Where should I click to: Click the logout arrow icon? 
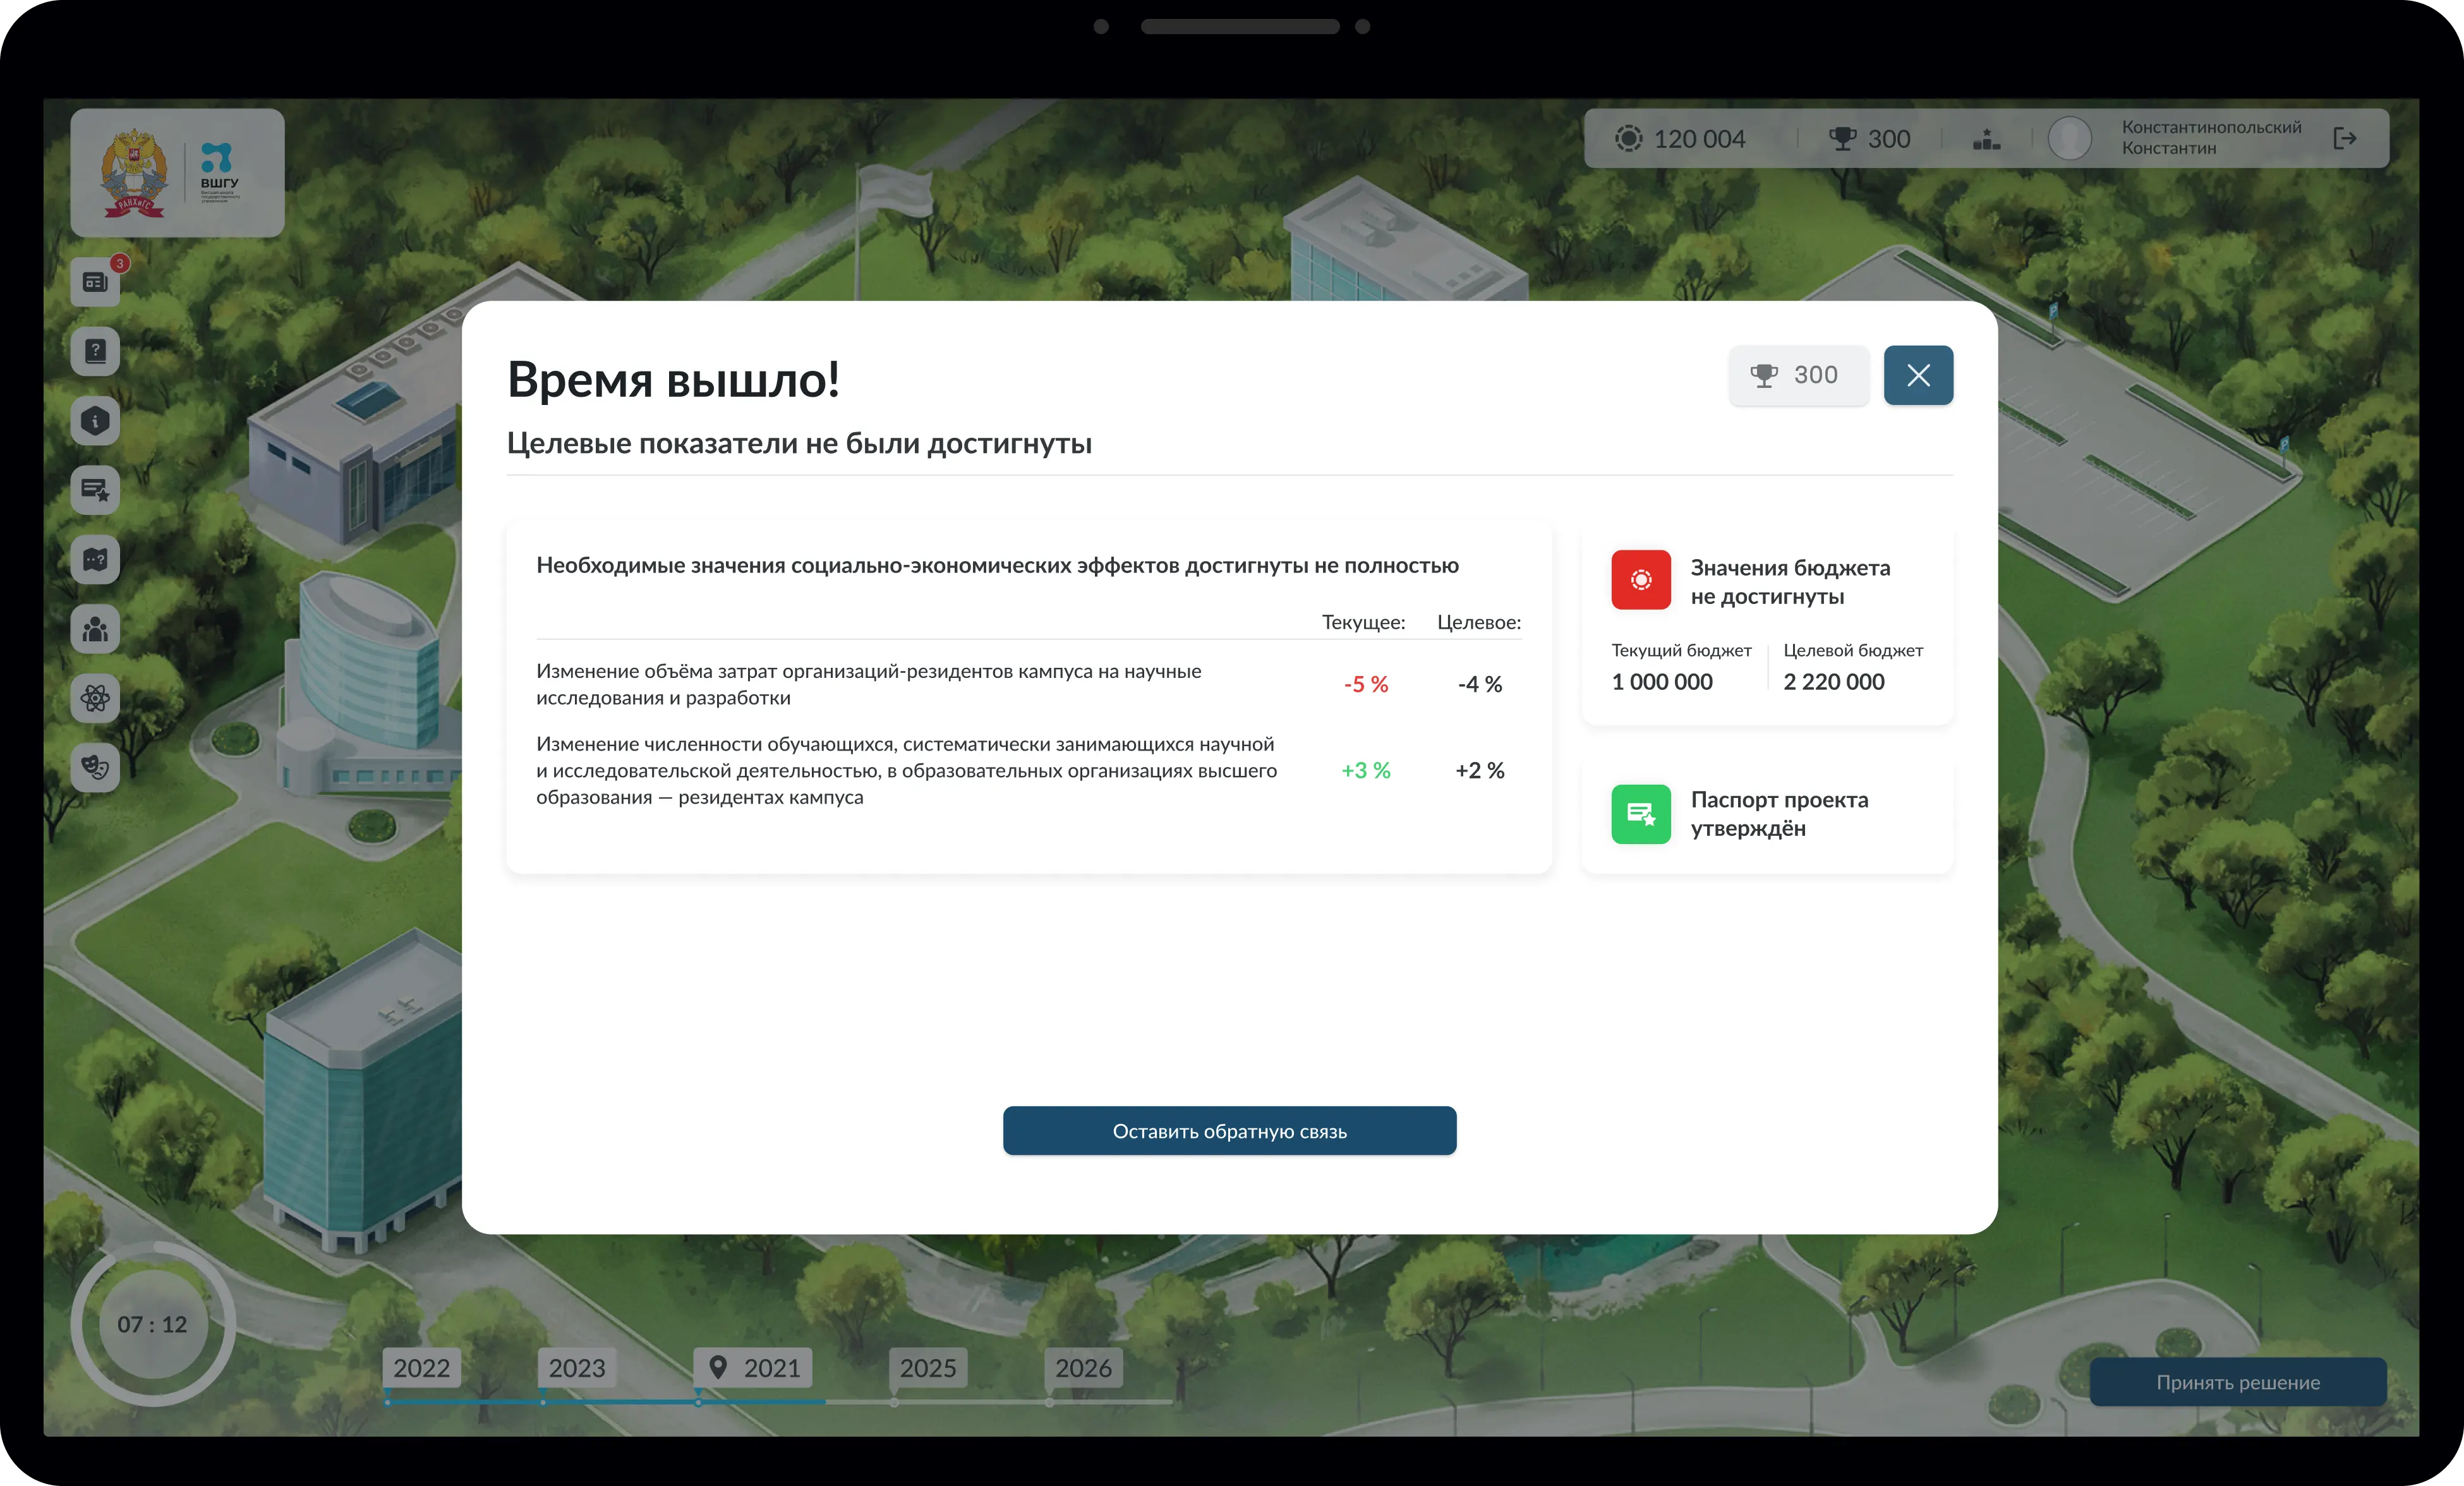tap(2344, 139)
